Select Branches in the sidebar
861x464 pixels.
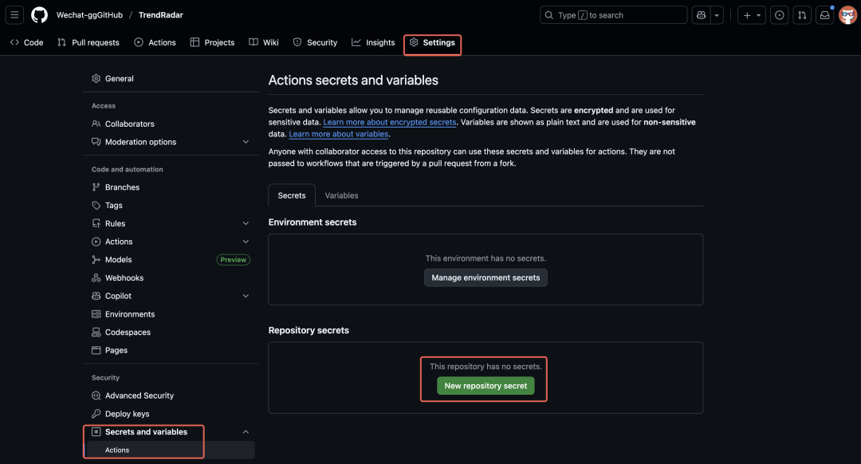coord(122,187)
